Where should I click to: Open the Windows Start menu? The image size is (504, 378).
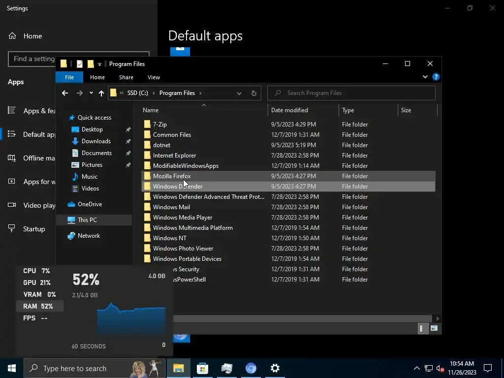(x=12, y=368)
